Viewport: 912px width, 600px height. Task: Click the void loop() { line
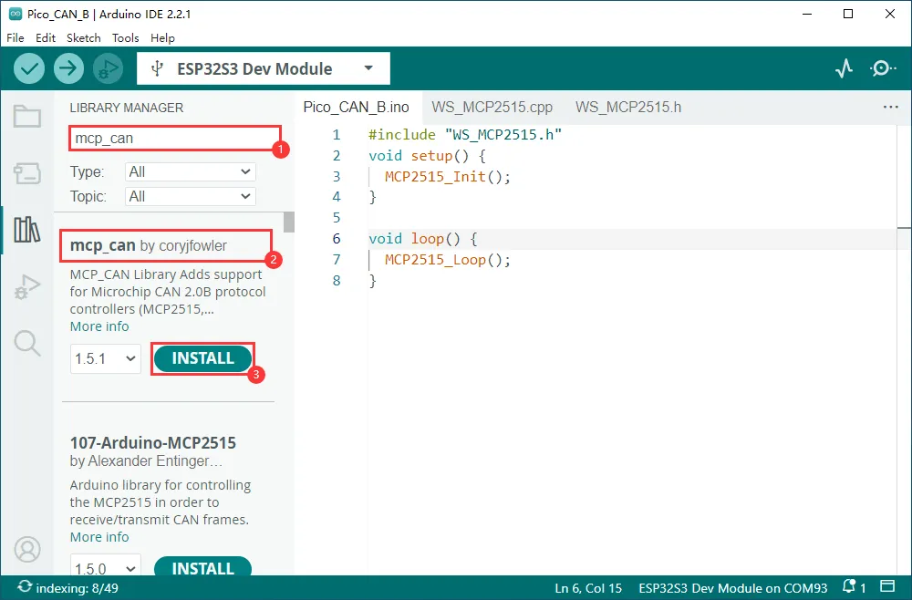coord(423,238)
